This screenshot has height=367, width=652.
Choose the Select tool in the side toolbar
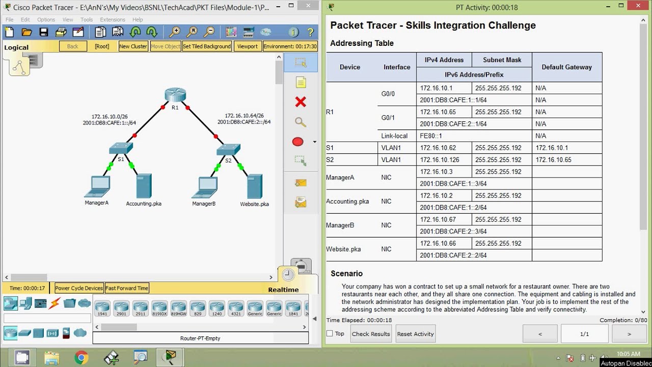click(x=301, y=63)
